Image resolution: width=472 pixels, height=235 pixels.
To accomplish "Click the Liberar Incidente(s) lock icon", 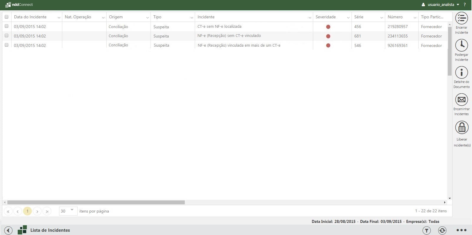I will [x=461, y=128].
